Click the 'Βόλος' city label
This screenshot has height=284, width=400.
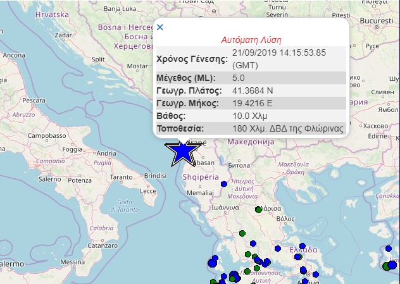pyautogui.click(x=285, y=219)
